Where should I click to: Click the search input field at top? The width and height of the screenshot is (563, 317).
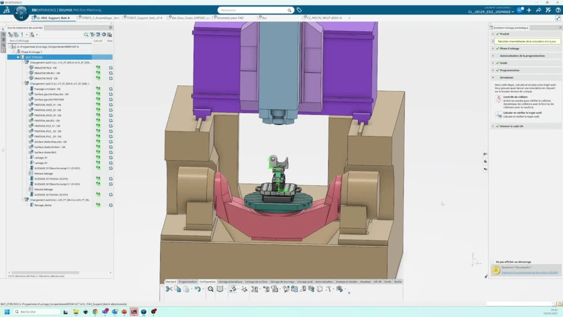252,10
